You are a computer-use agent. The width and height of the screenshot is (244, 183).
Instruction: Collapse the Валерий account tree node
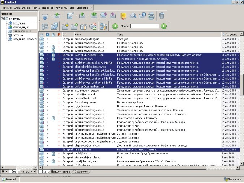coord(2,19)
